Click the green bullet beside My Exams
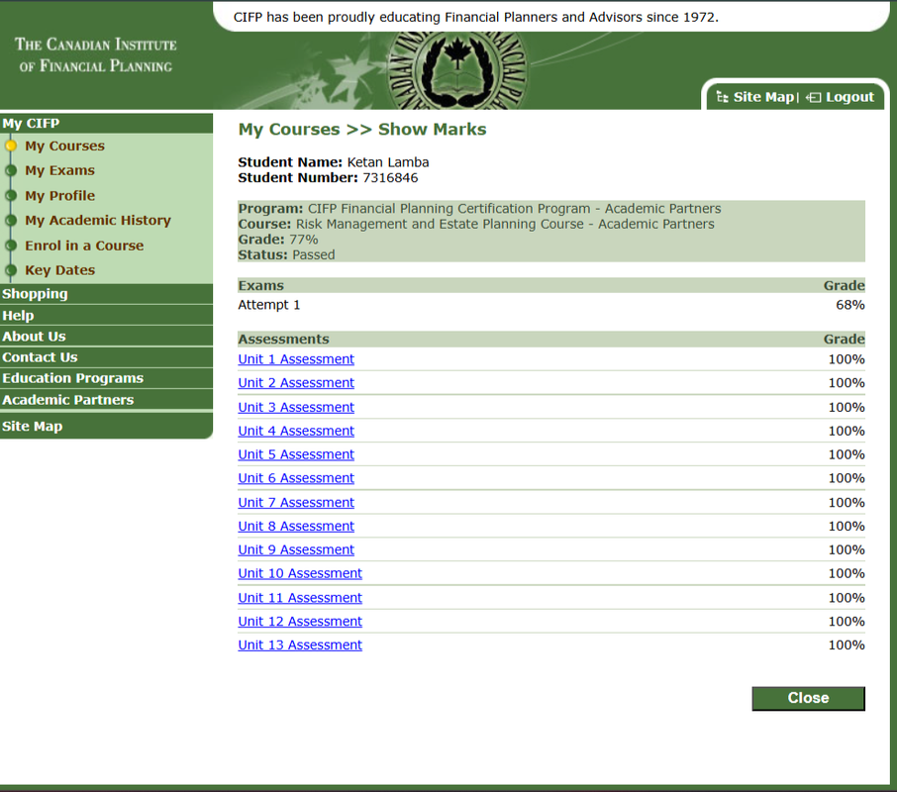Image resolution: width=897 pixels, height=792 pixels. pyautogui.click(x=11, y=170)
